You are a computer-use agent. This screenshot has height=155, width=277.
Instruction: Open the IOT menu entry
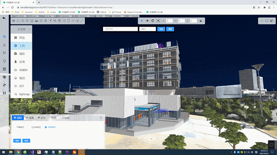(x=21, y=86)
